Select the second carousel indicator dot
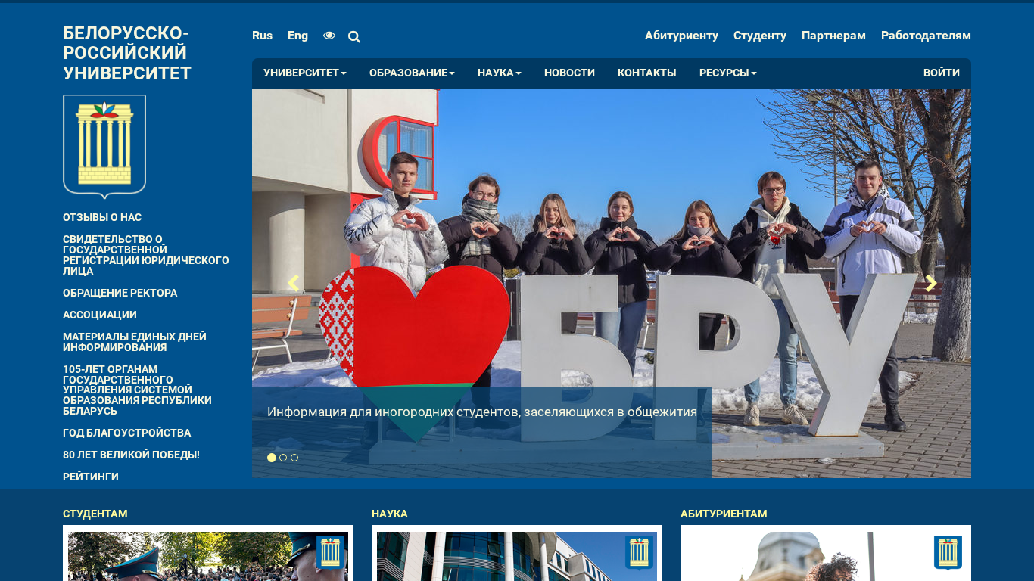Image resolution: width=1034 pixels, height=581 pixels. pyautogui.click(x=283, y=458)
